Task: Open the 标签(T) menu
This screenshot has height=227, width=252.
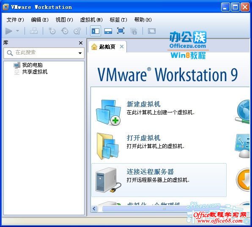Action: point(118,20)
